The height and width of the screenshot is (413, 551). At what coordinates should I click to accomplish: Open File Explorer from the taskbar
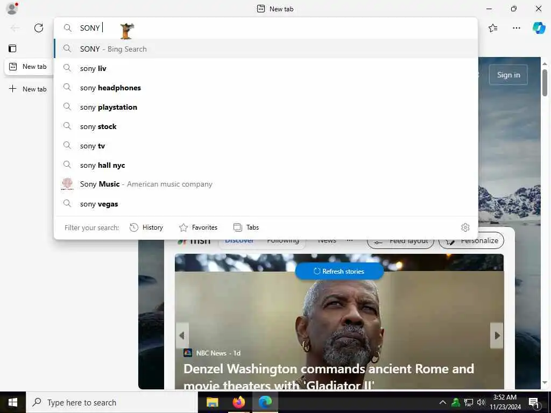[x=212, y=402]
